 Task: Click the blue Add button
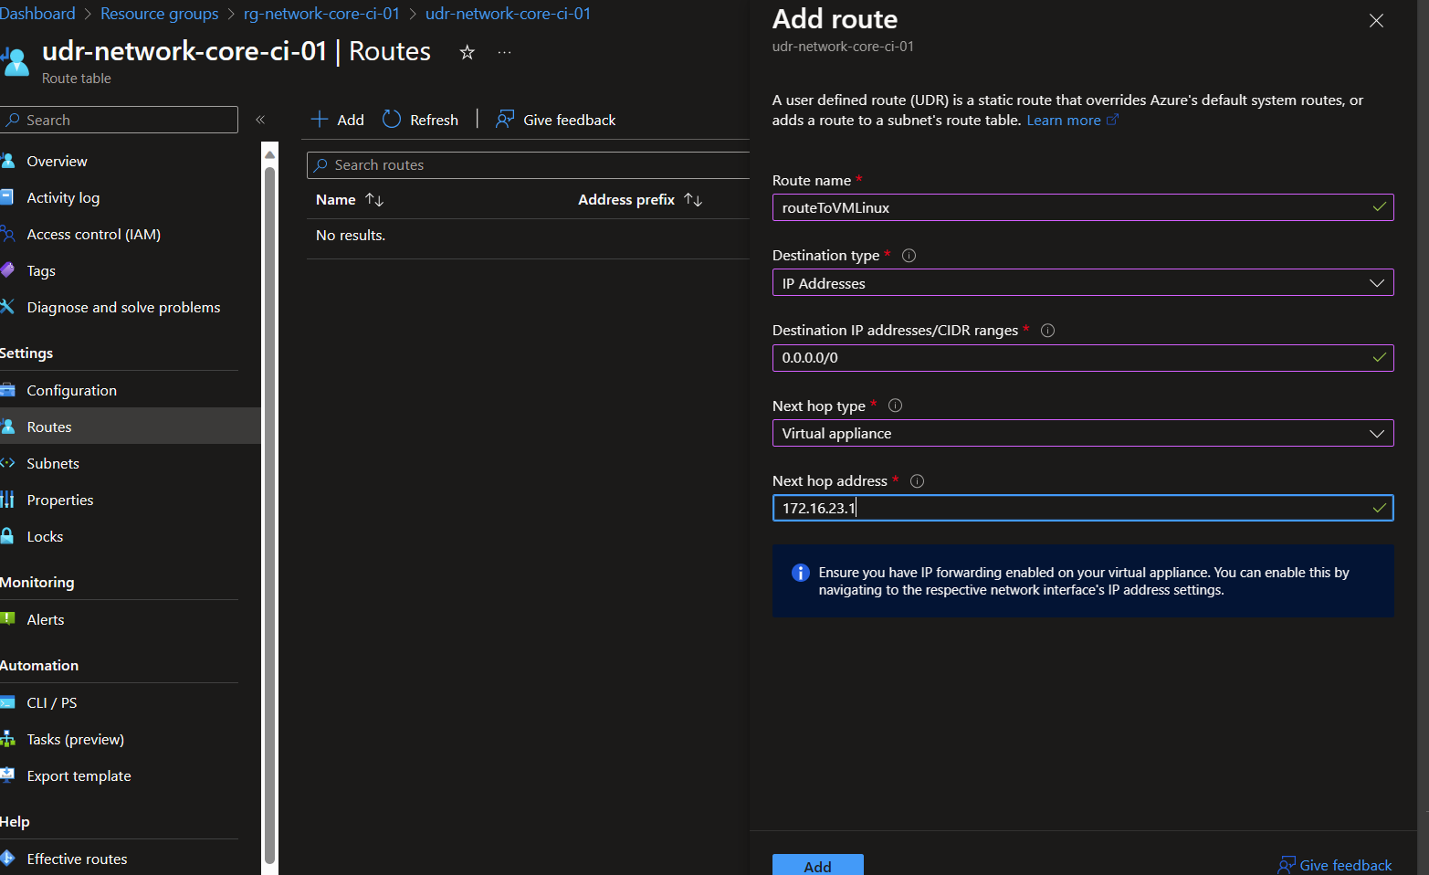coord(817,865)
